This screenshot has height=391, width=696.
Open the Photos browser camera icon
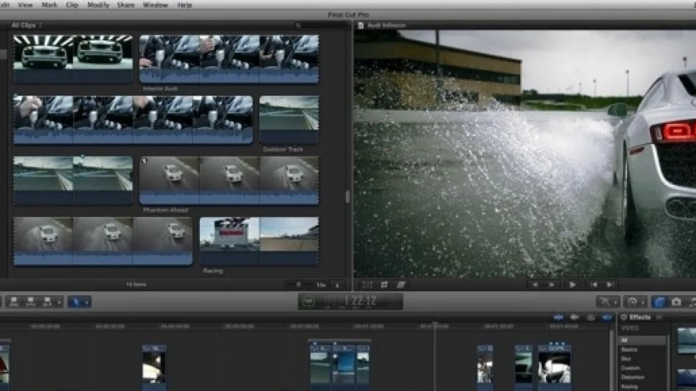[x=676, y=302]
